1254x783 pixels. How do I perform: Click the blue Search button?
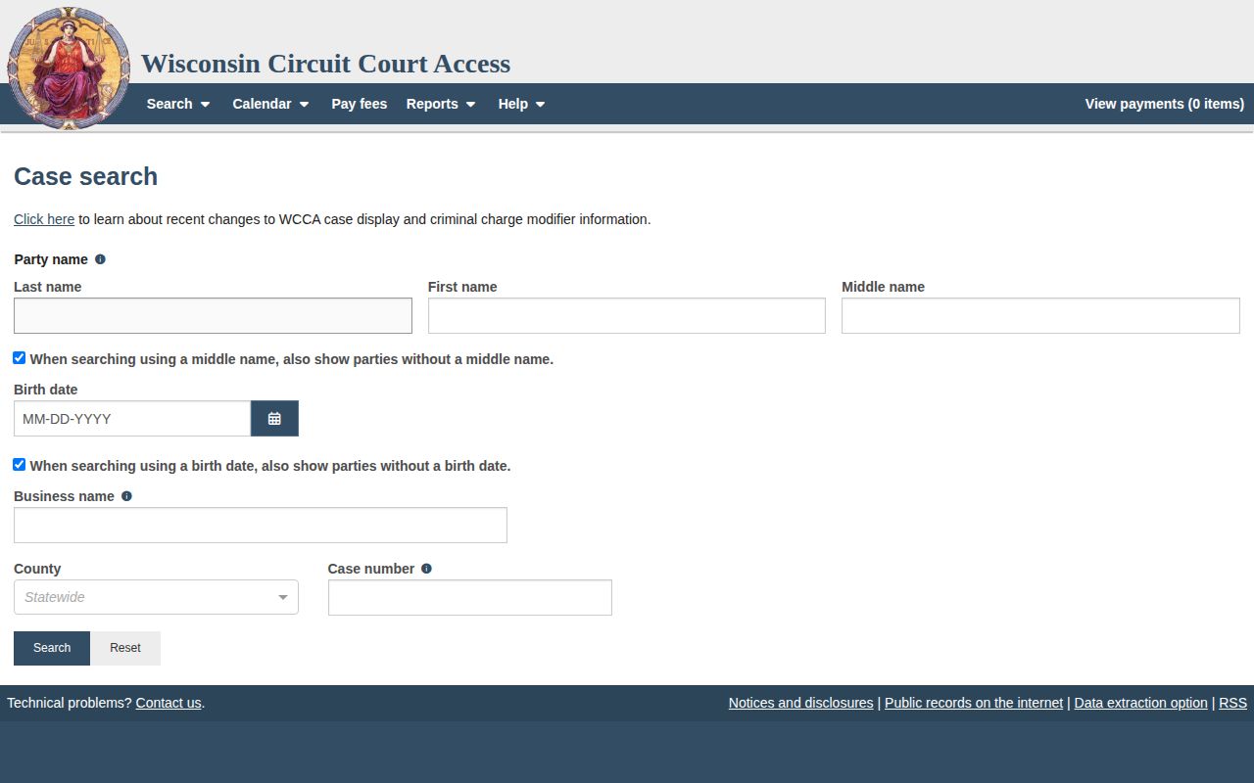pyautogui.click(x=52, y=648)
